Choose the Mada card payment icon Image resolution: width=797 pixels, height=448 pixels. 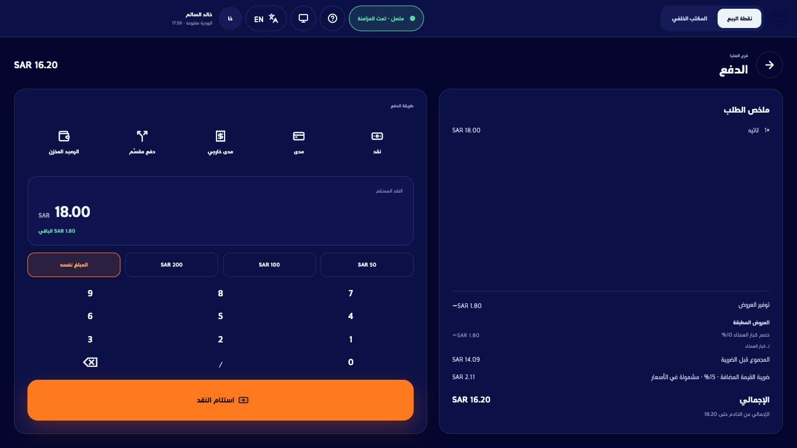tap(299, 136)
